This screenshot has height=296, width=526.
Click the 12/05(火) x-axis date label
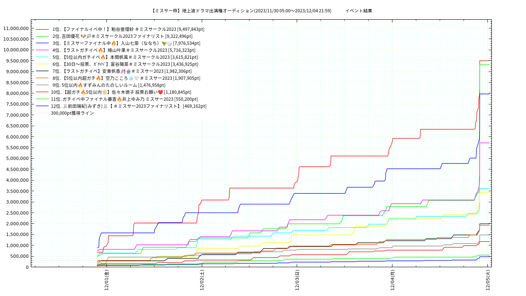(488, 280)
